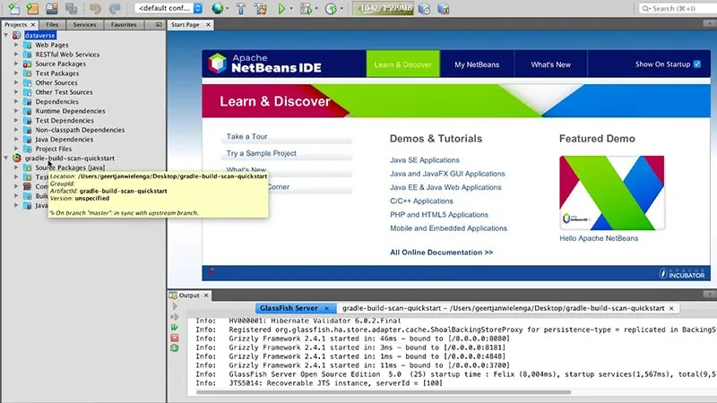Click Try a Sample Project link
The width and height of the screenshot is (717, 403).
point(262,153)
